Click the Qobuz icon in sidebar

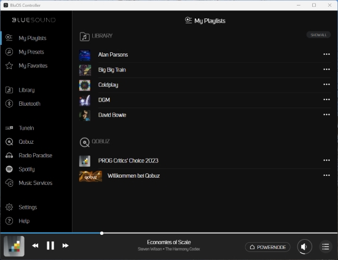[x=9, y=141]
